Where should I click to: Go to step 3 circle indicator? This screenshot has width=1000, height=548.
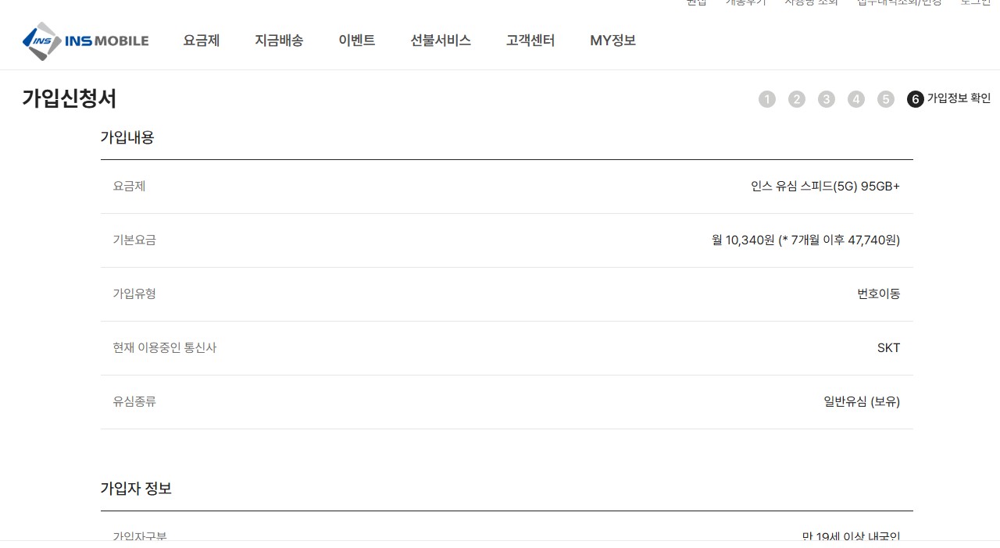pyautogui.click(x=827, y=99)
